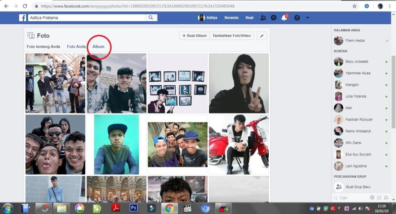Open Aditya profile link in top bar

208,18
